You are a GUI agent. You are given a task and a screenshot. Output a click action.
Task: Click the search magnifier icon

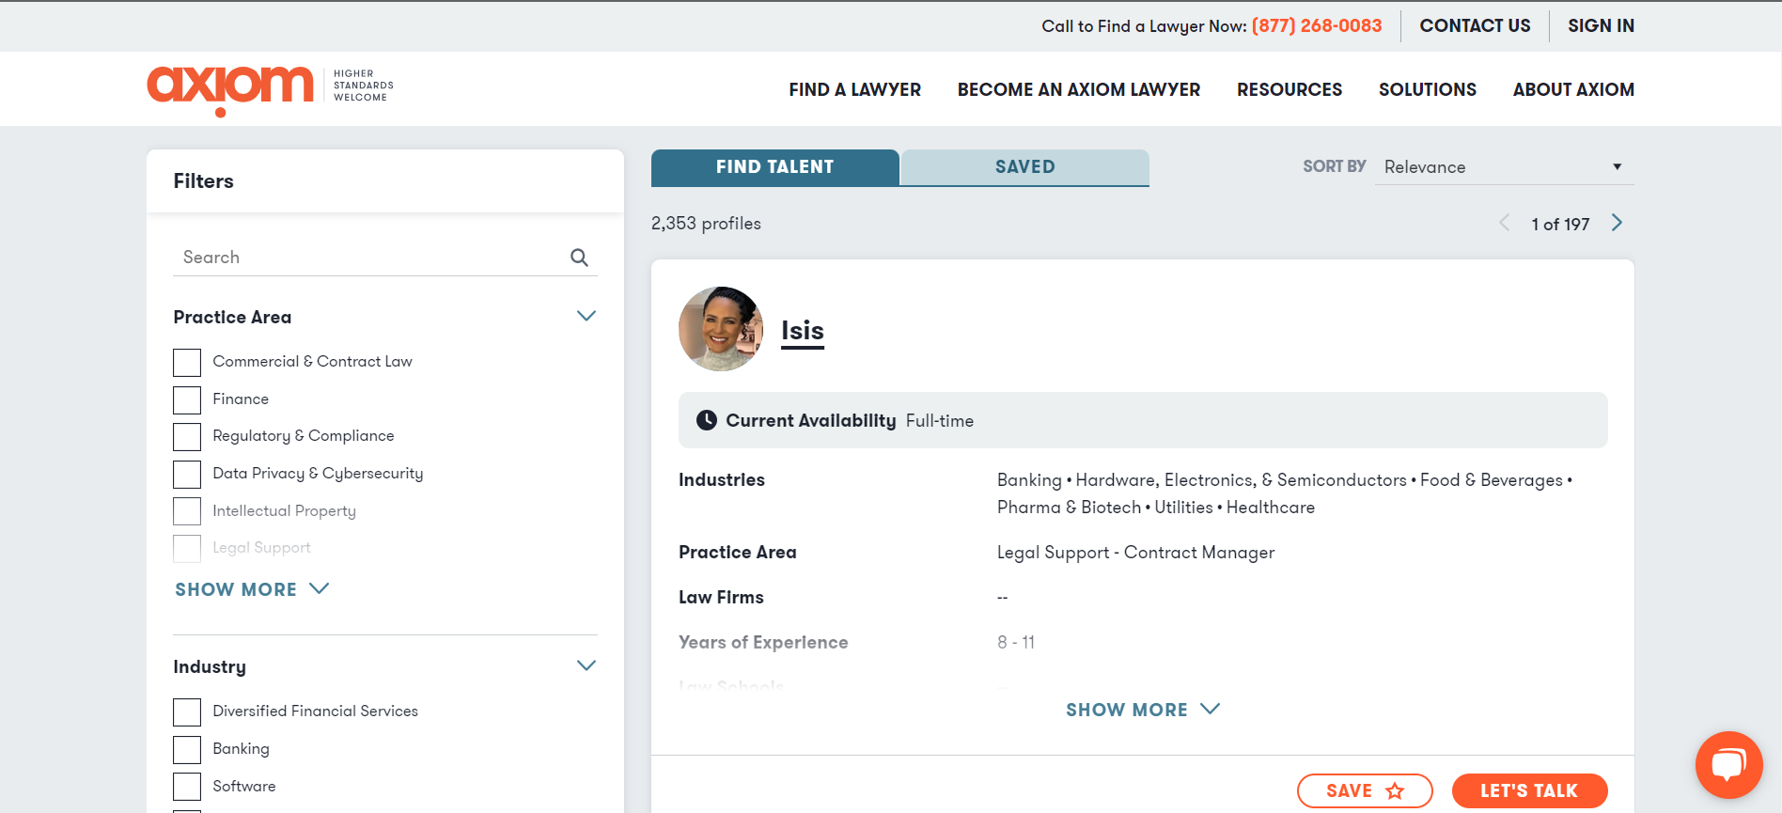tap(579, 258)
